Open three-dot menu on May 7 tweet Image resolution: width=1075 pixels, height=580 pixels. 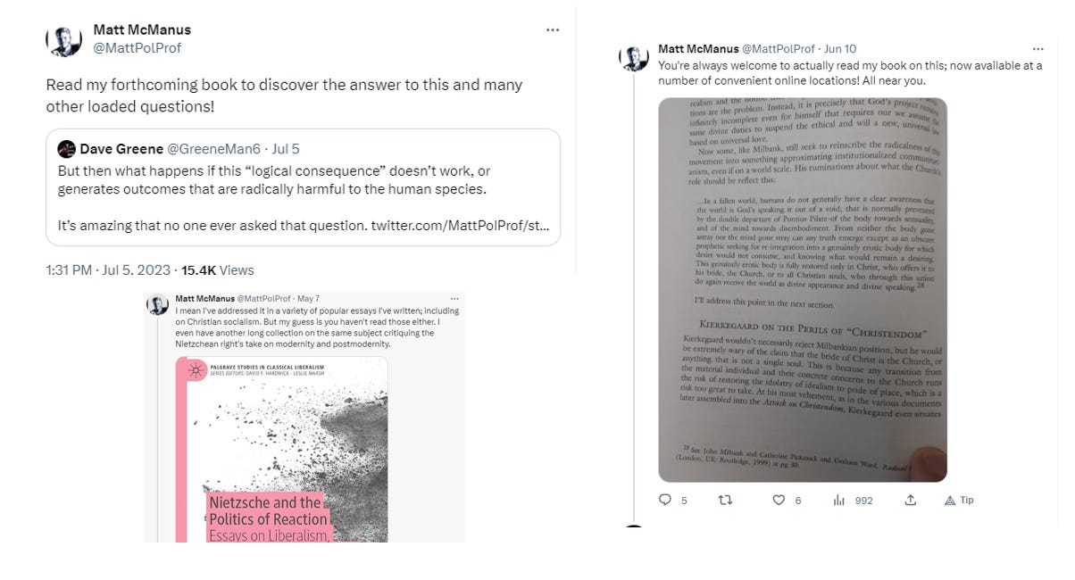click(x=454, y=298)
